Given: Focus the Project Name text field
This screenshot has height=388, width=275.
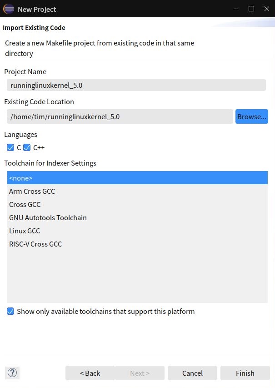Looking at the screenshot, I should pos(136,85).
